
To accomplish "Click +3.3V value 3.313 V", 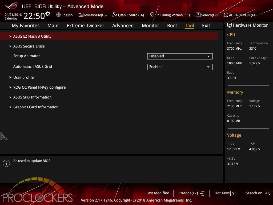I will [x=232, y=164].
